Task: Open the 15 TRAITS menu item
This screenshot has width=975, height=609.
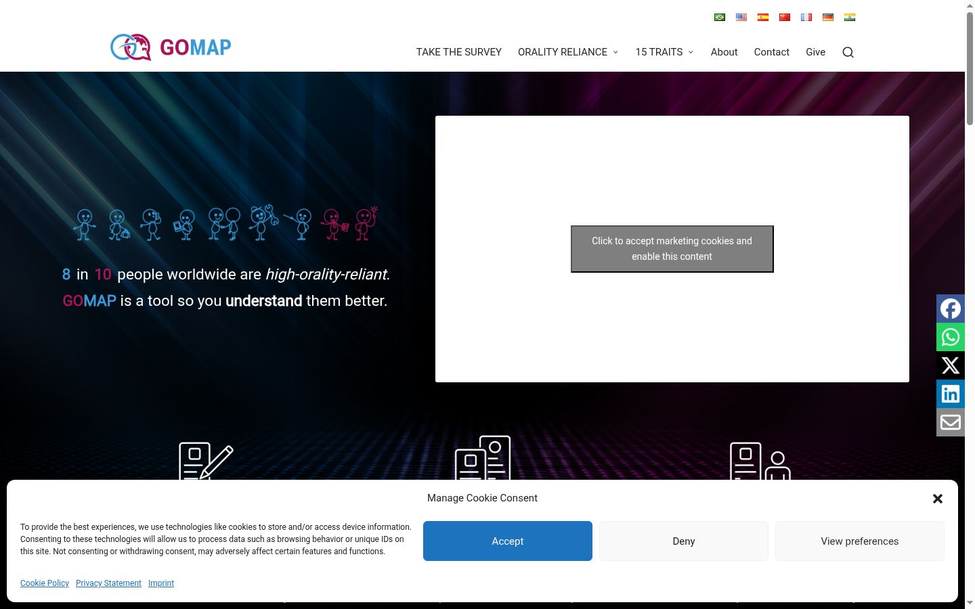Action: pyautogui.click(x=659, y=52)
